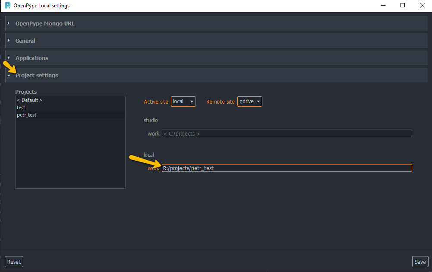432x272 pixels.
Task: Click the Applications section header label
Action: [32, 58]
